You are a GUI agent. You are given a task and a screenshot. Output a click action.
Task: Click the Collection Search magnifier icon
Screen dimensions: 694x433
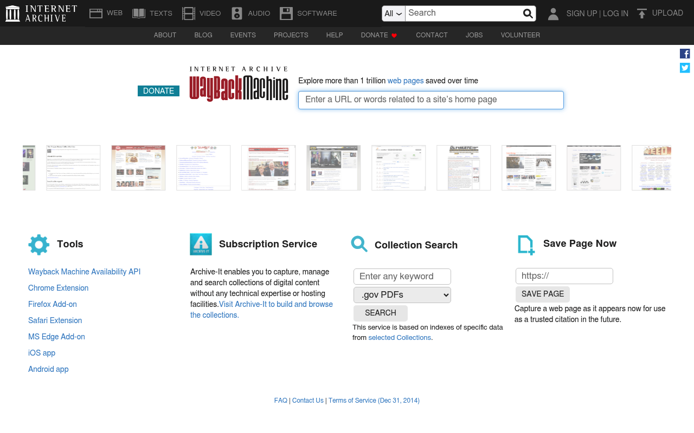[x=359, y=244]
